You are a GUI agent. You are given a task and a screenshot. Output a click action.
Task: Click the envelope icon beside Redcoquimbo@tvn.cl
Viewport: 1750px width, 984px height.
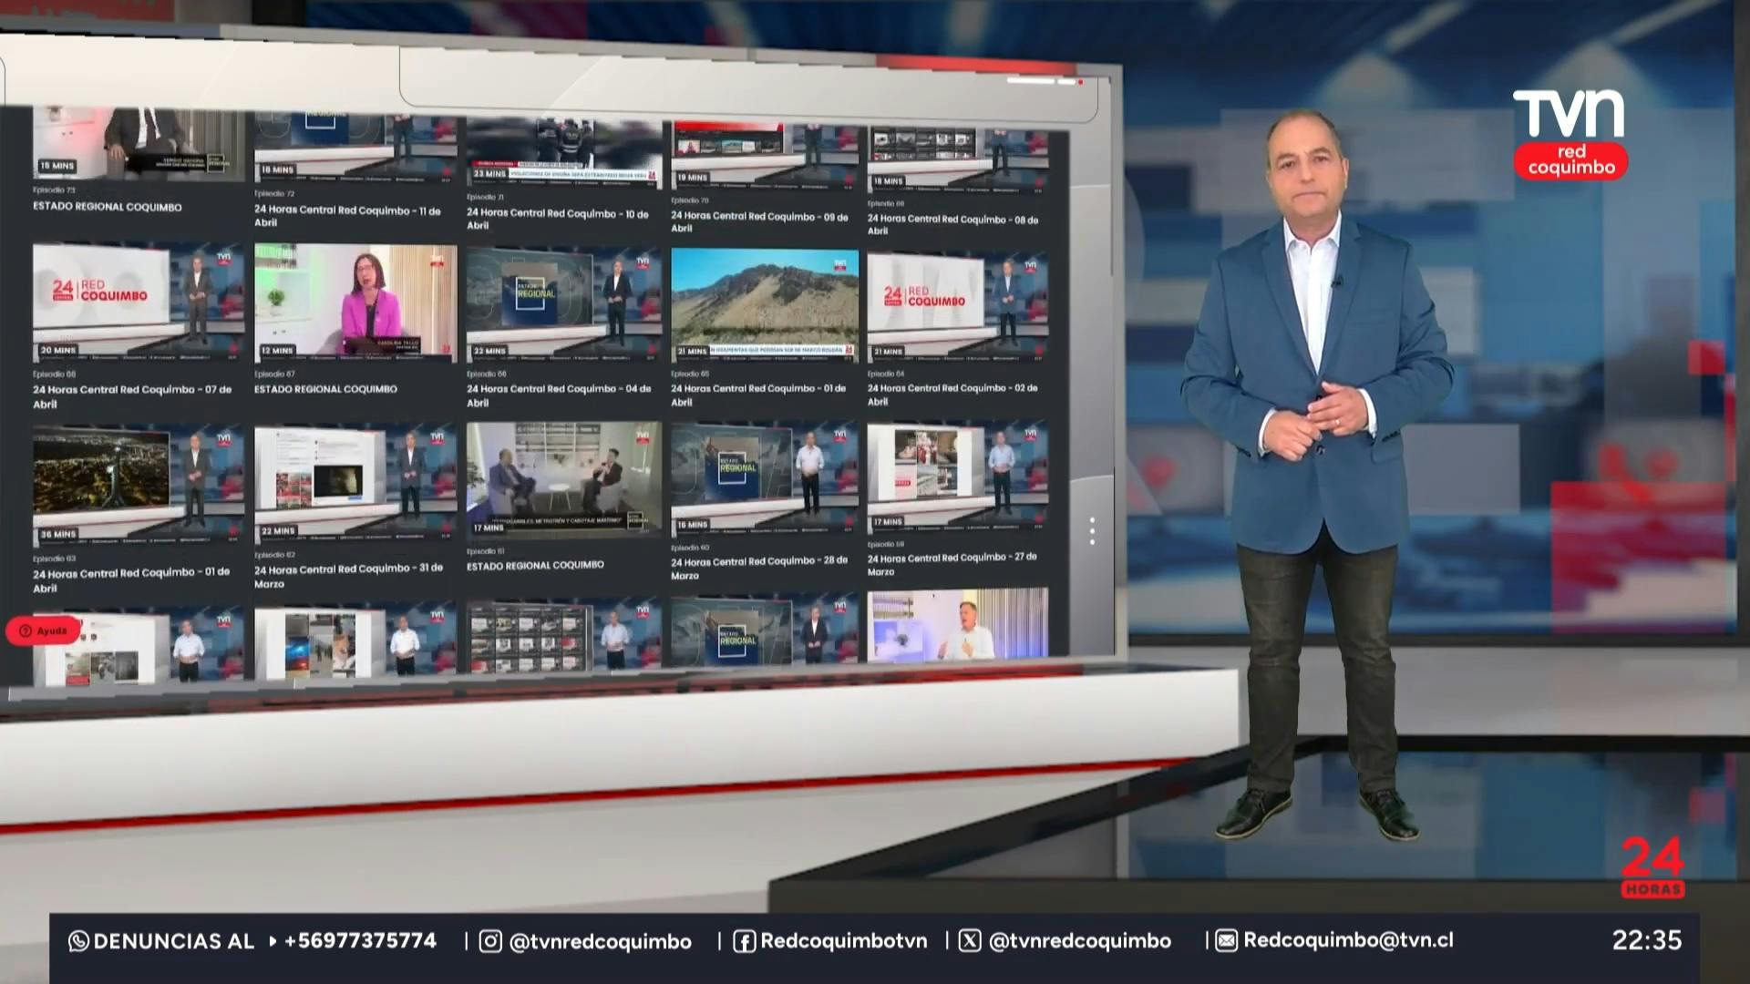1227,940
